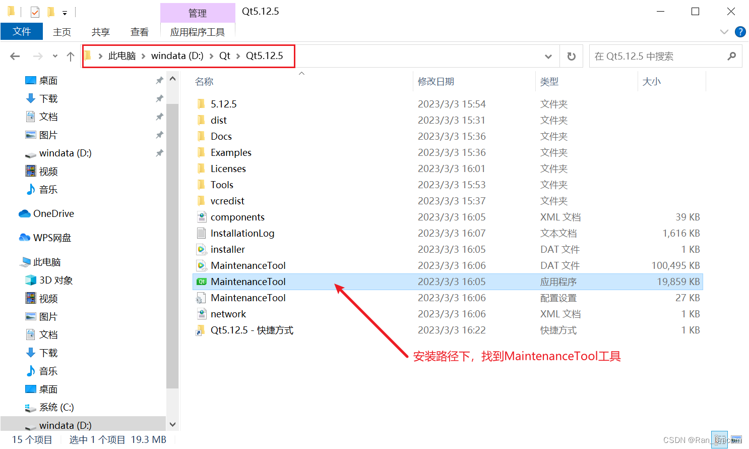Click the 系统 (C:) drive icon
The height and width of the screenshot is (449, 749).
point(31,407)
